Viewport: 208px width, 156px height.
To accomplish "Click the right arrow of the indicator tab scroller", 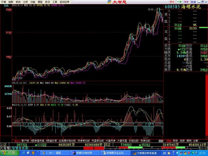I will pos(162,141).
